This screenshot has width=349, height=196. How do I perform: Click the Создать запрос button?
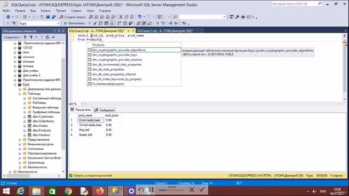tap(73, 17)
